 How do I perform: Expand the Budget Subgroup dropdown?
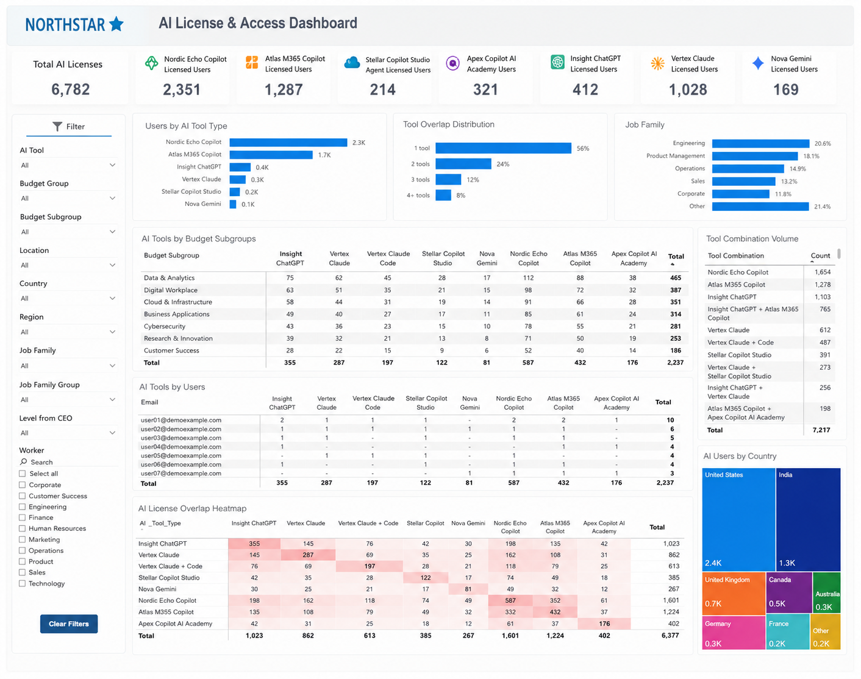68,232
